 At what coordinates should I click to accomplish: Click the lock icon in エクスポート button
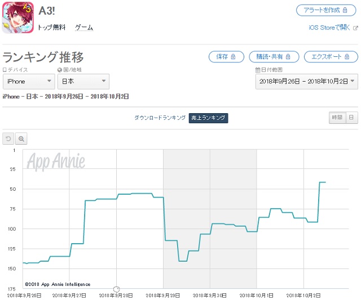pyautogui.click(x=347, y=56)
